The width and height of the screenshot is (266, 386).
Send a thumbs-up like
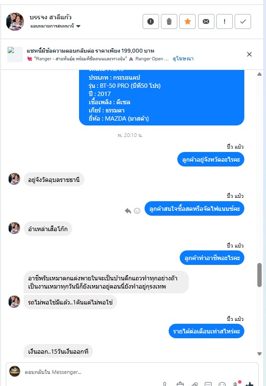(249, 384)
